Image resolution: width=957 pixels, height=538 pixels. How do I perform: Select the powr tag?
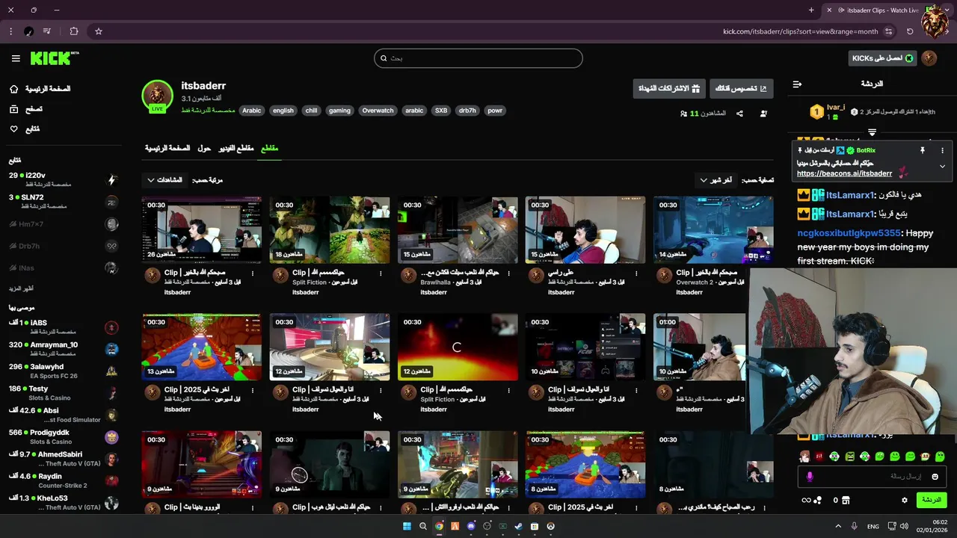click(495, 111)
